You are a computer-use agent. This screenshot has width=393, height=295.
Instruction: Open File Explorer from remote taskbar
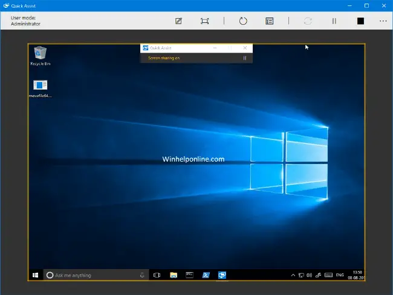pyautogui.click(x=174, y=275)
